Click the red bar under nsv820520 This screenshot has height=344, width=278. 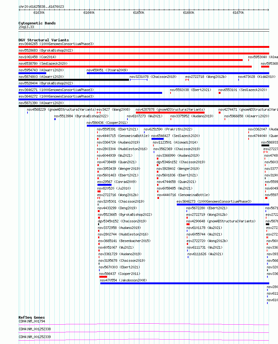99,191
